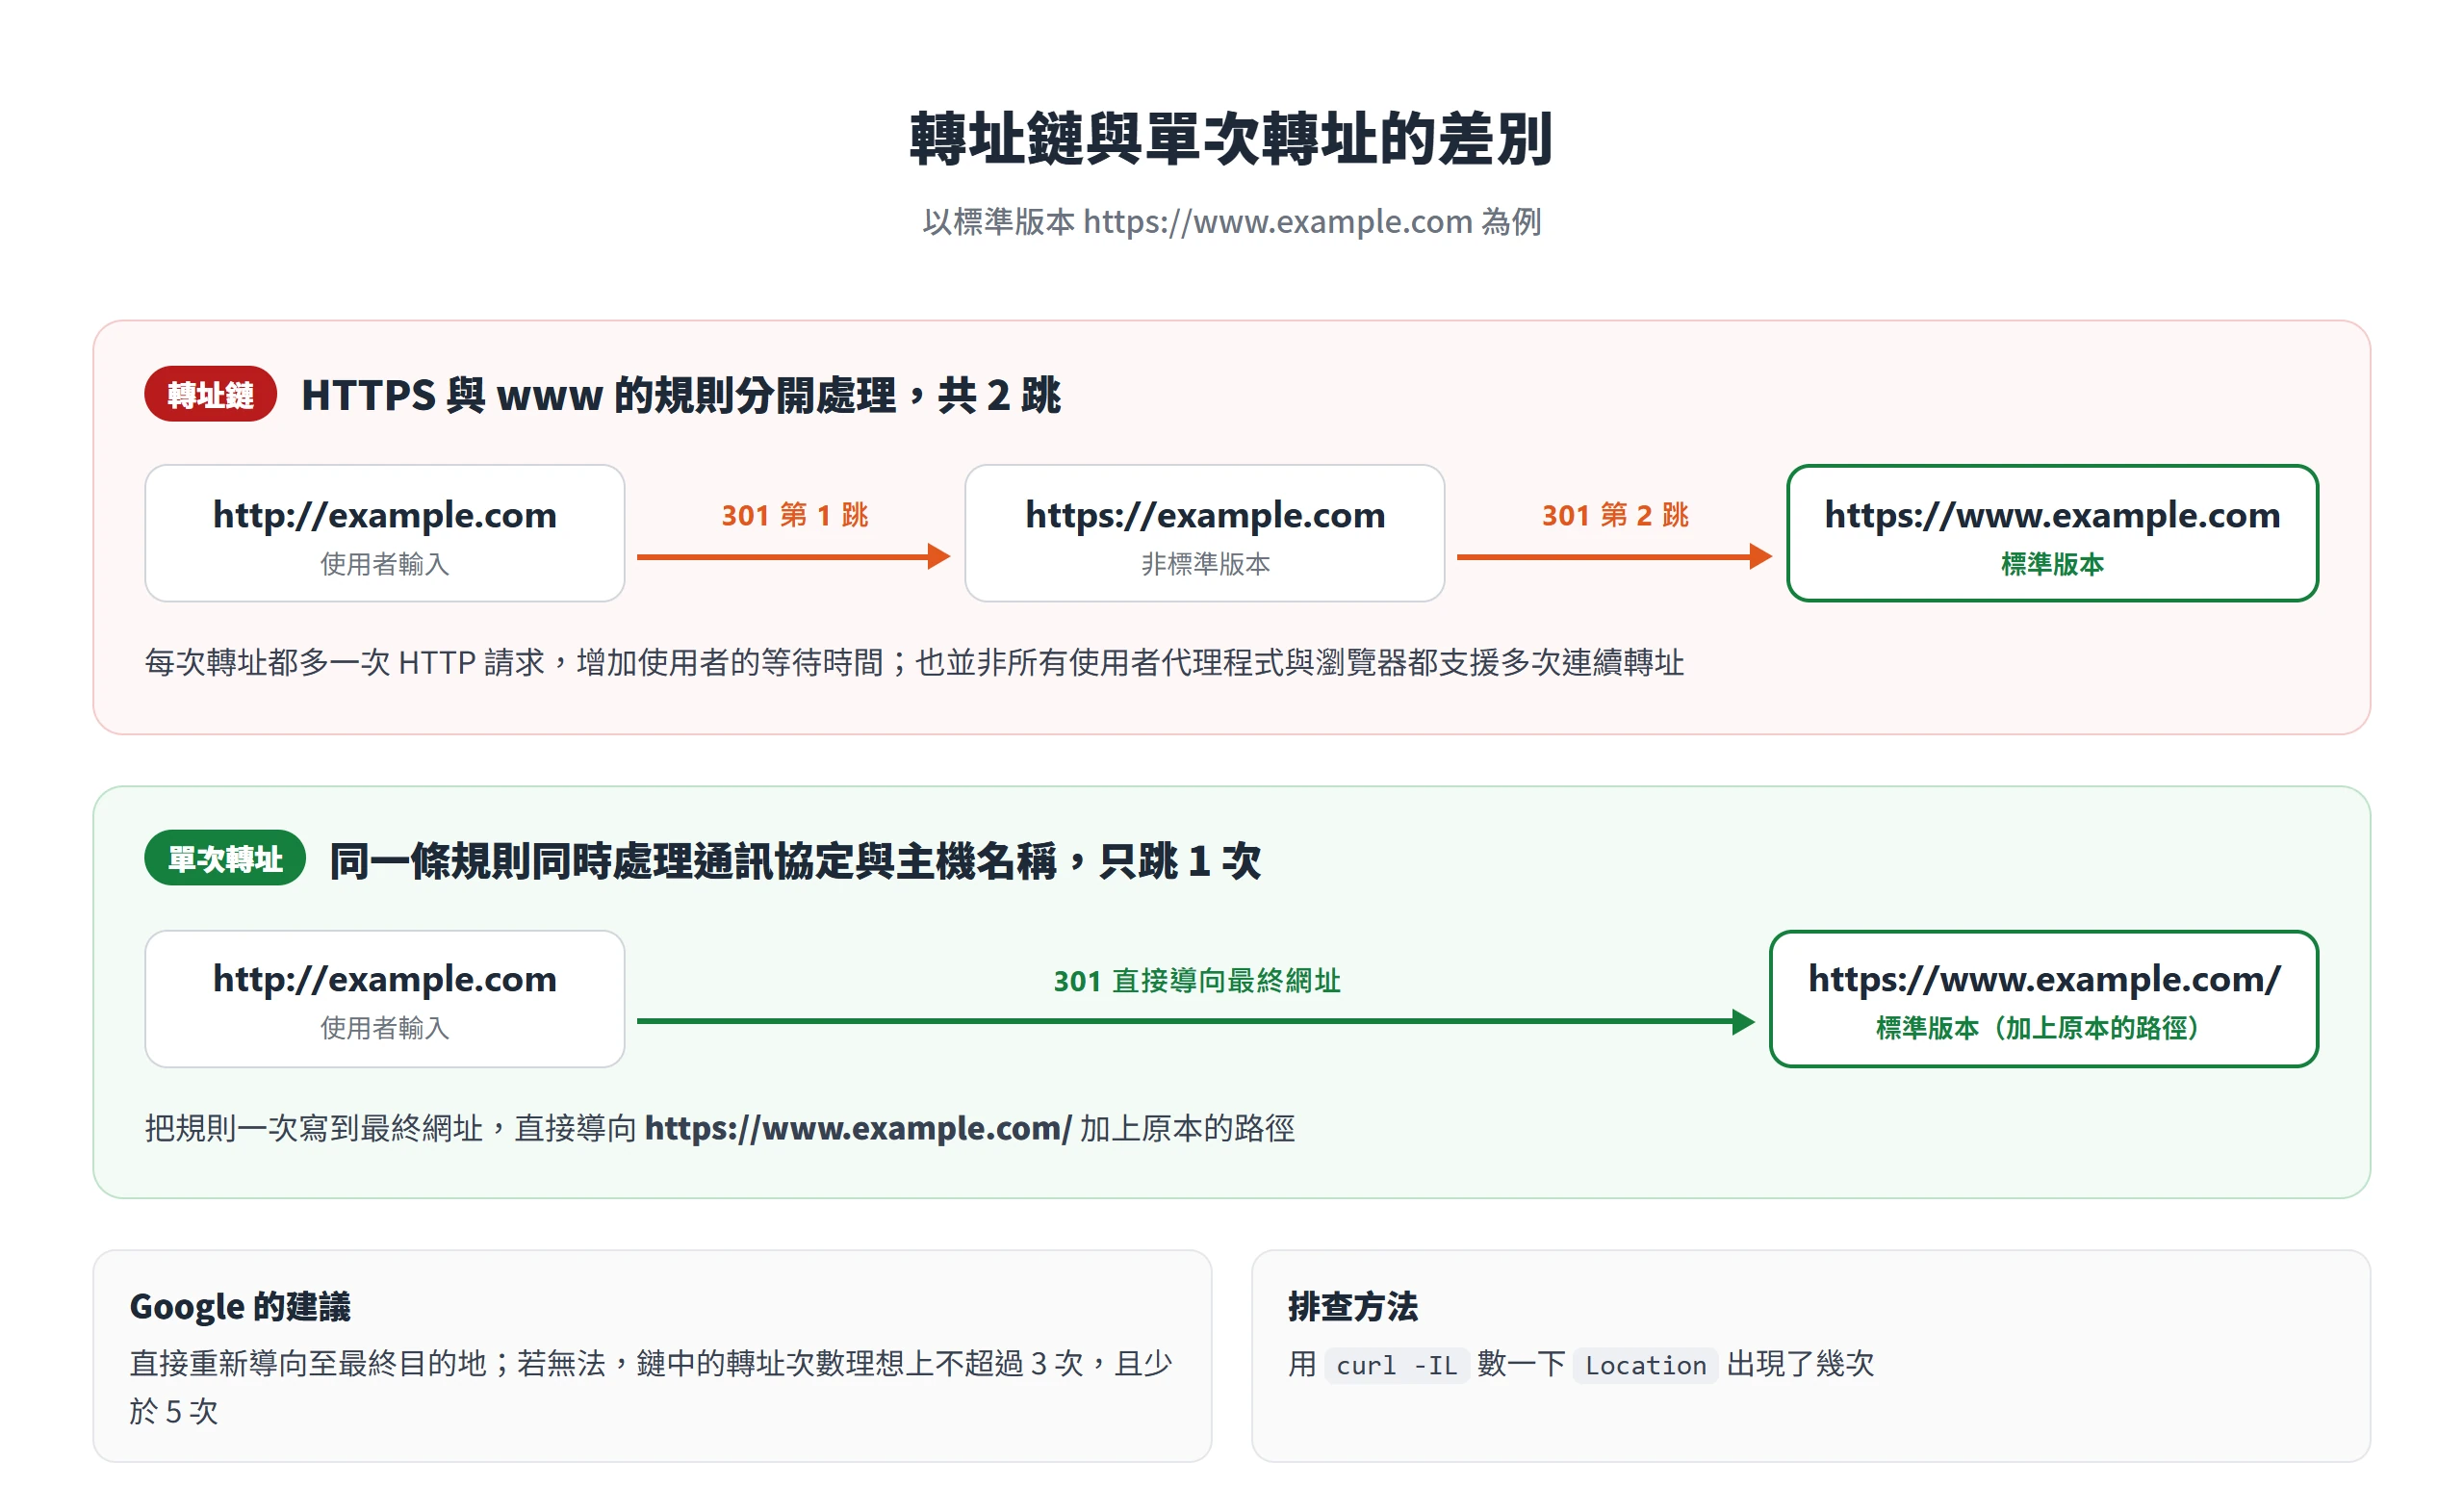Click the Google 的建議 card heading
This screenshot has height=1486, width=2464.
[x=240, y=1306]
